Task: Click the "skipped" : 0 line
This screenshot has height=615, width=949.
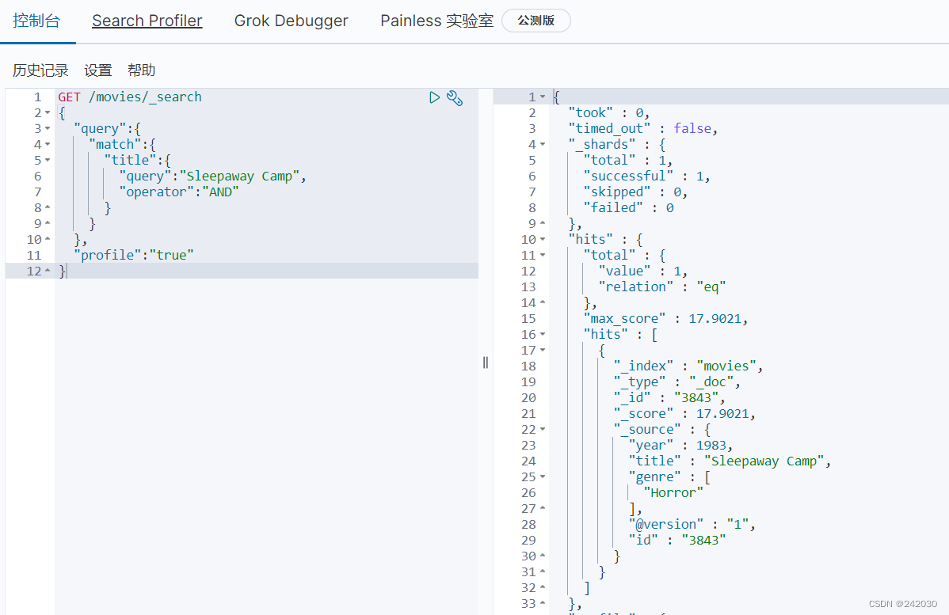Action: [635, 192]
